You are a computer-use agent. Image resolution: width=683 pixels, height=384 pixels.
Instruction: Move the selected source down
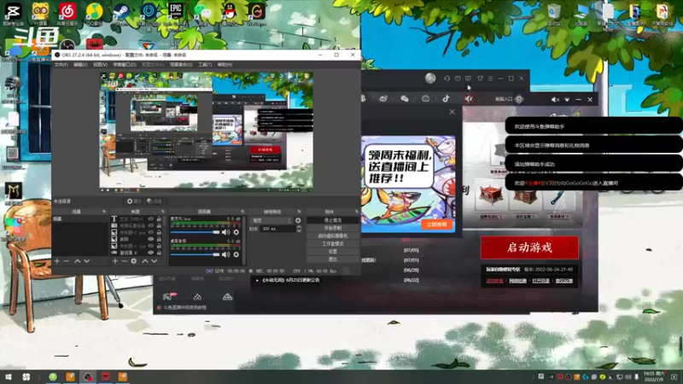point(155,261)
